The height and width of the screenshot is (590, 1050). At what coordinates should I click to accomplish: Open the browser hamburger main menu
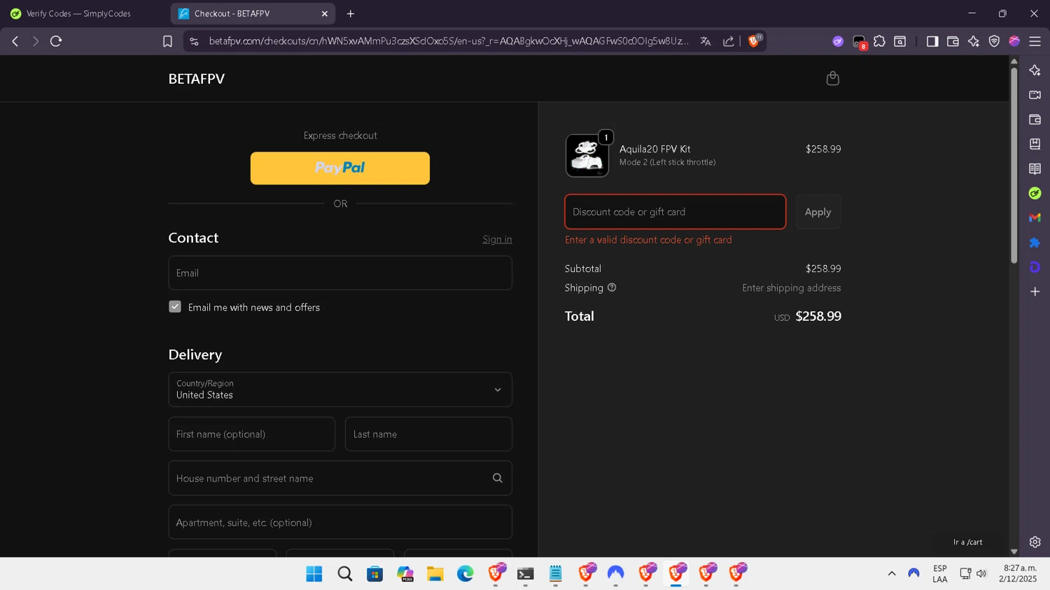pyautogui.click(x=1035, y=41)
